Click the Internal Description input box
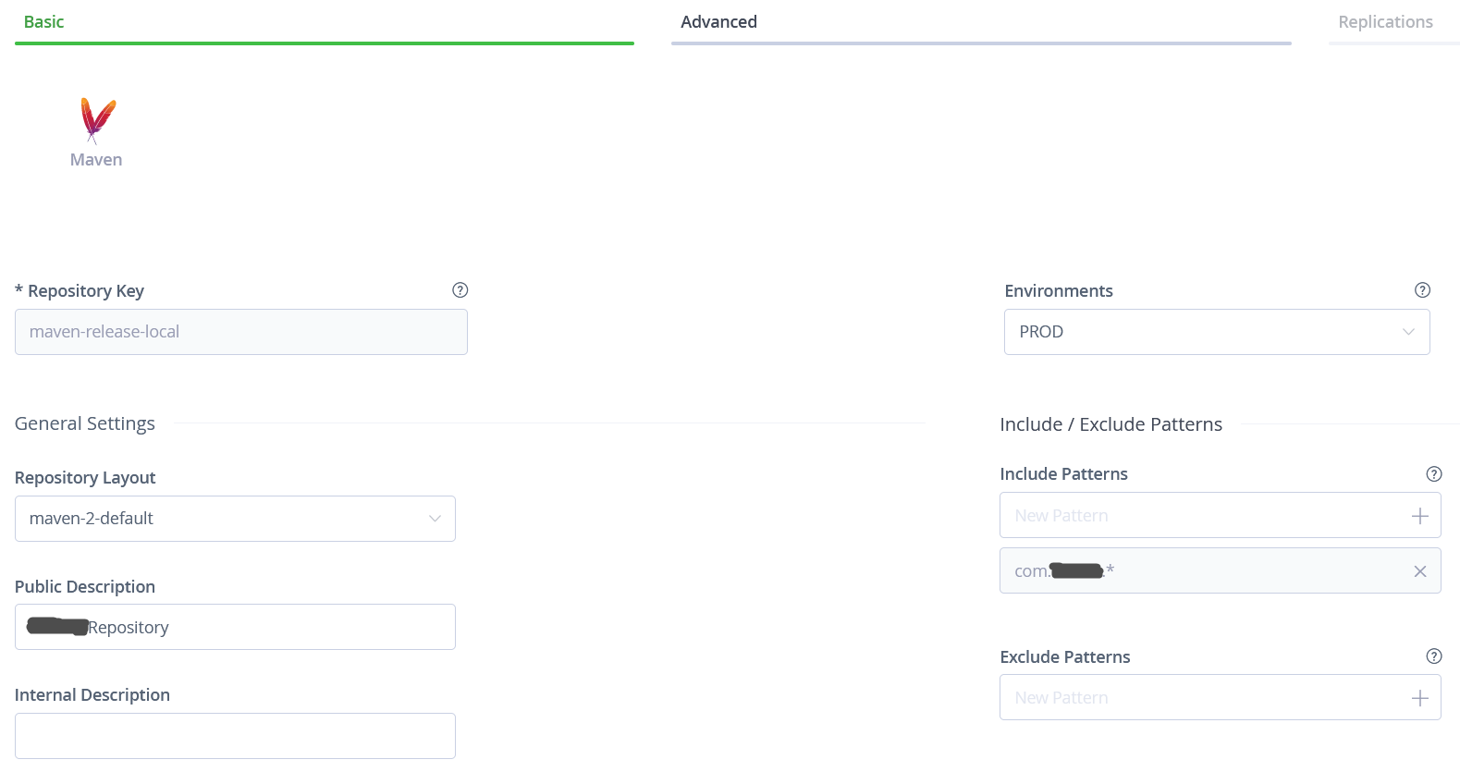This screenshot has width=1460, height=772. [235, 736]
